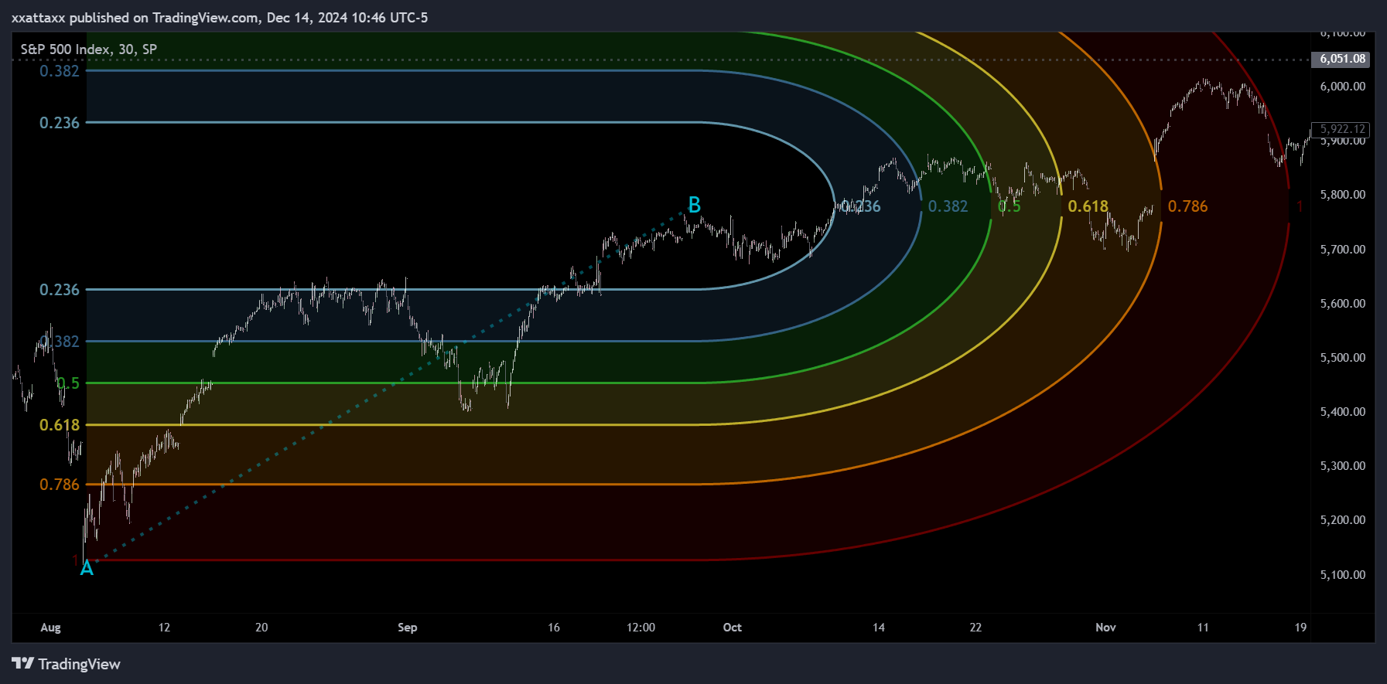Click the yellow 0.618 arc label right of B
This screenshot has width=1387, height=684.
(x=1088, y=206)
